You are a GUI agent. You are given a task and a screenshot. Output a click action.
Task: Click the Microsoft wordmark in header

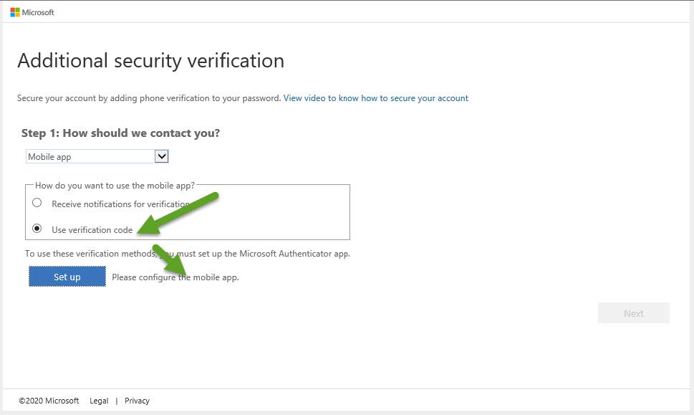[38, 12]
